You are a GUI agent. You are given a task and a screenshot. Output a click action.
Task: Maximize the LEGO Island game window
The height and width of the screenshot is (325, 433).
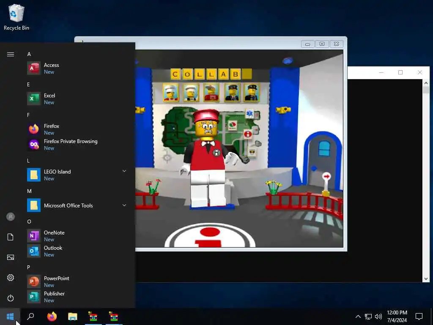(322, 44)
